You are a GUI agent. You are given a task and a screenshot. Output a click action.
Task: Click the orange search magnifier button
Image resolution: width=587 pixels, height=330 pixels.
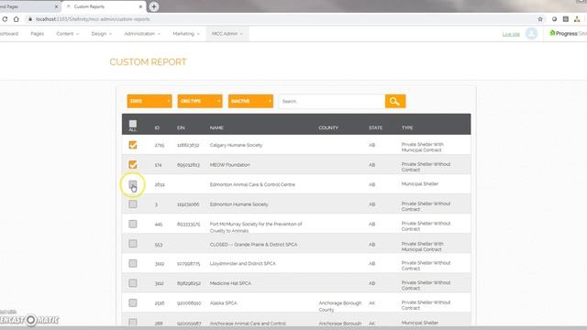pyautogui.click(x=395, y=101)
